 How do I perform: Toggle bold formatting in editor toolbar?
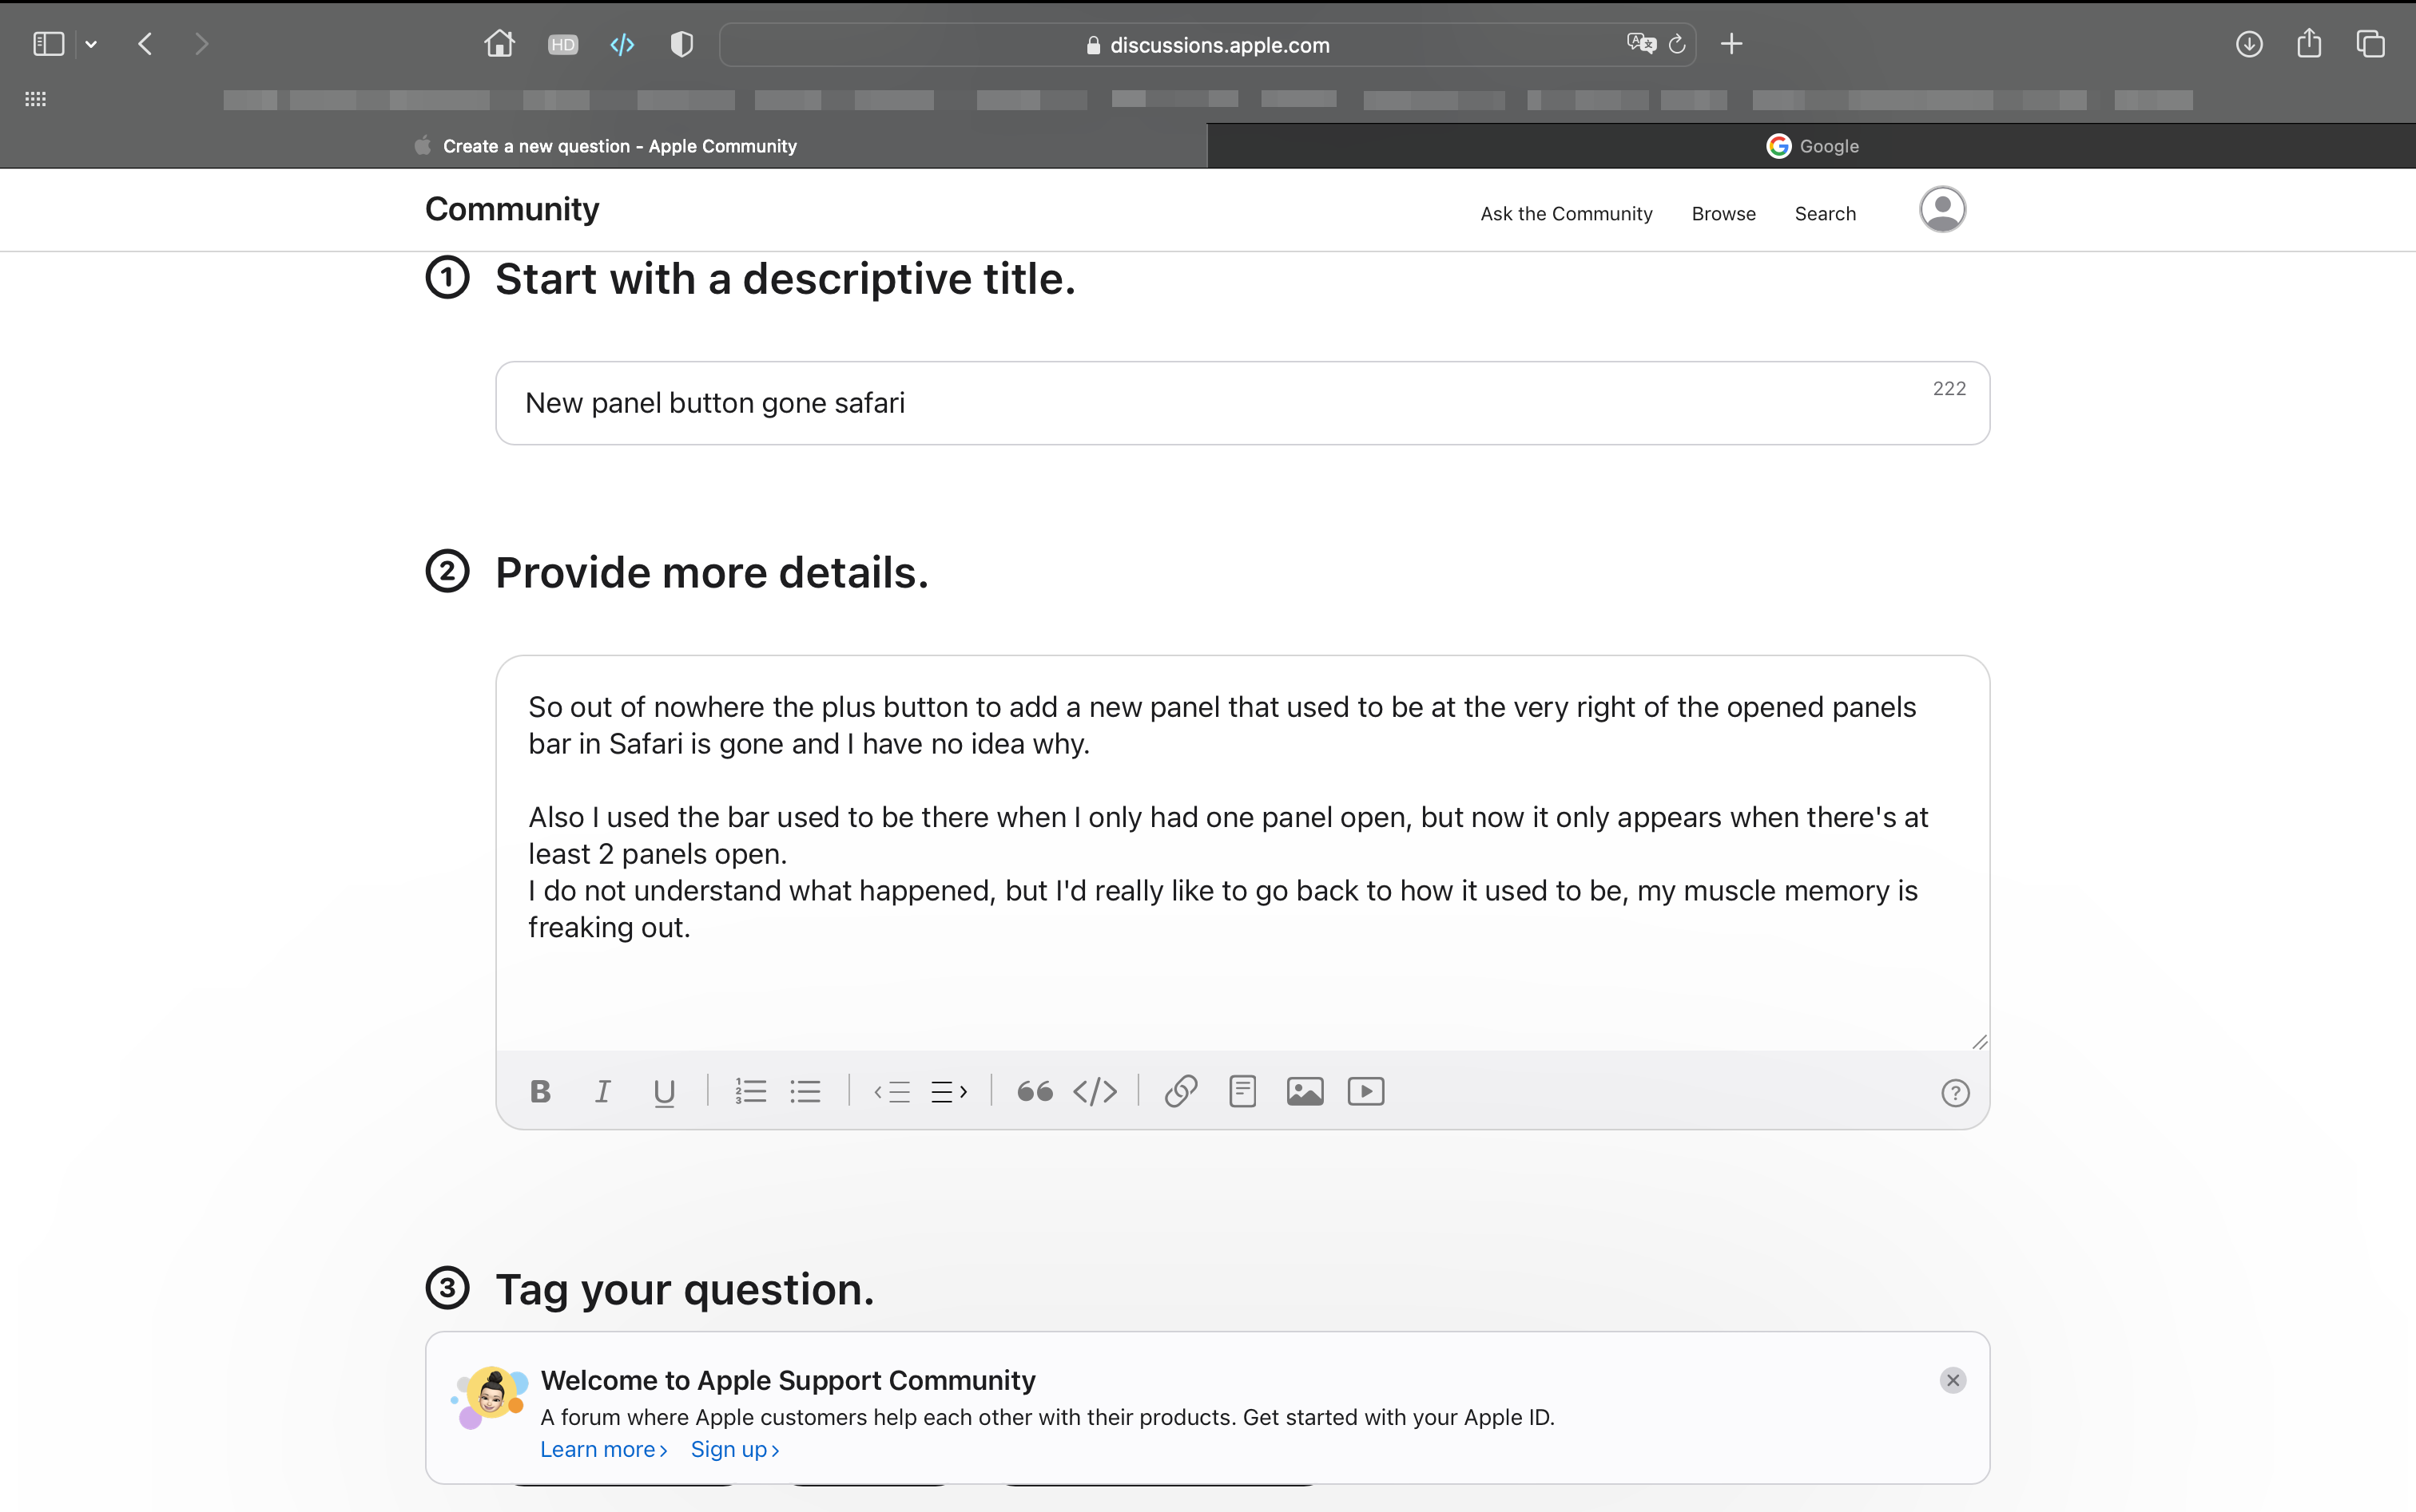coord(540,1091)
